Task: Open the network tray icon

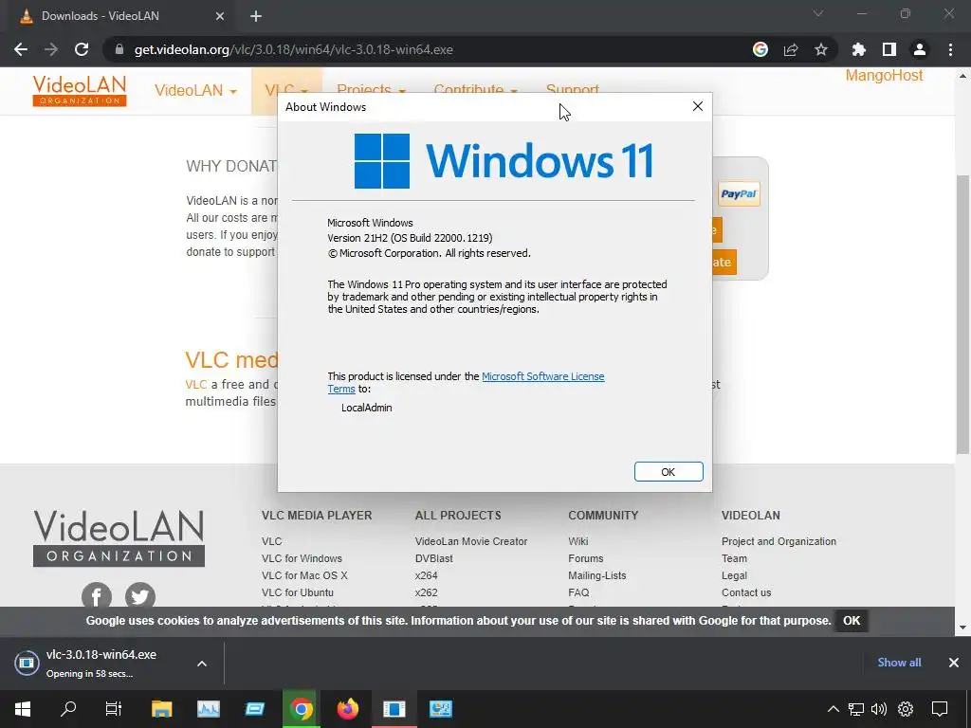Action: [856, 709]
